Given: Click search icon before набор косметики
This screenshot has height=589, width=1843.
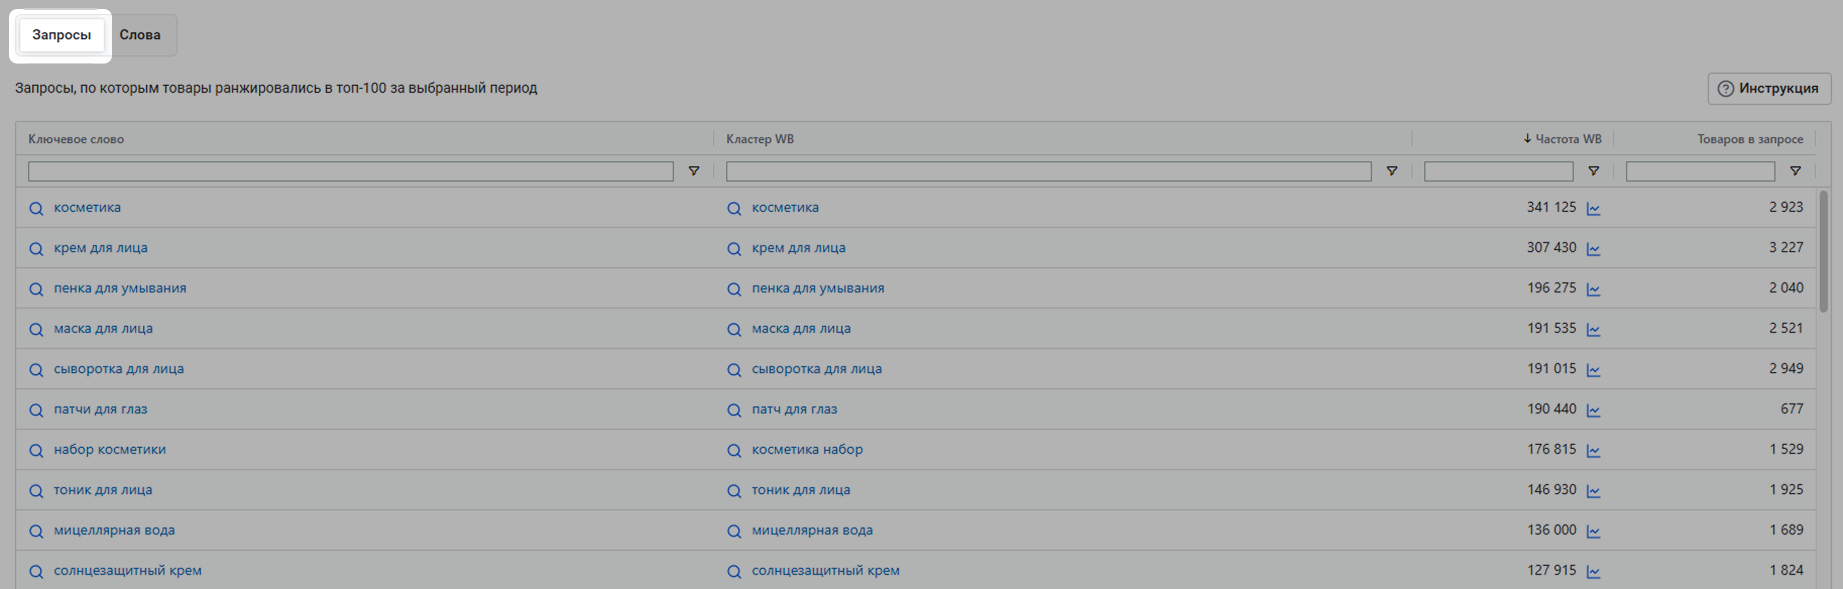Looking at the screenshot, I should 36,450.
